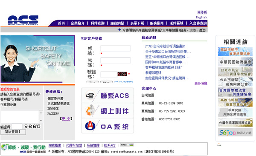256x156 pixels.
Task: Switch to the English version link
Action: (201, 17)
